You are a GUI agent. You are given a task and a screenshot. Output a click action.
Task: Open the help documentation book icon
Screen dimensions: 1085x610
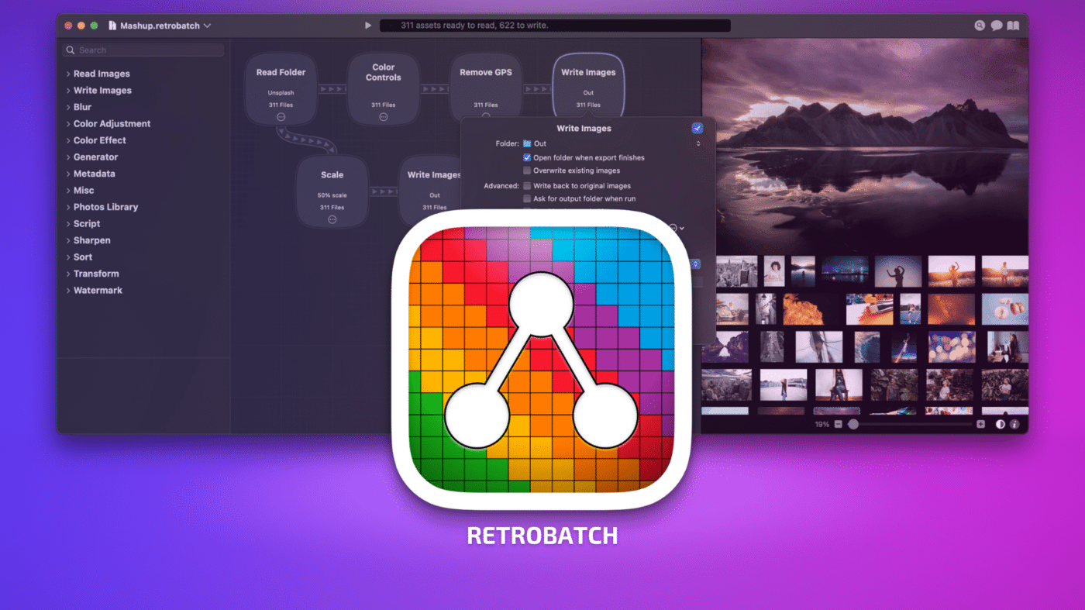(1013, 25)
